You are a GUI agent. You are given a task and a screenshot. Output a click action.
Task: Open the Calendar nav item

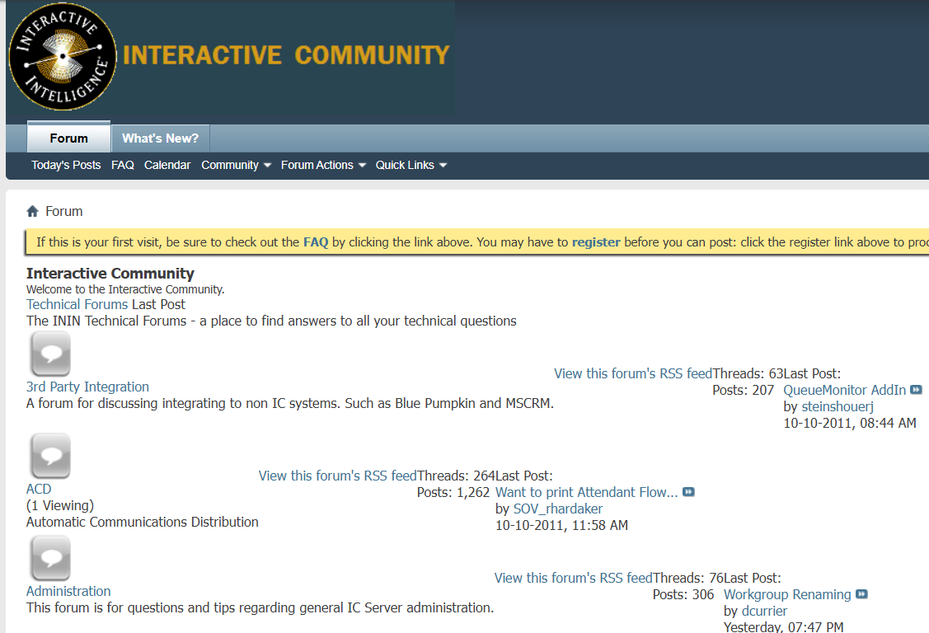167,165
